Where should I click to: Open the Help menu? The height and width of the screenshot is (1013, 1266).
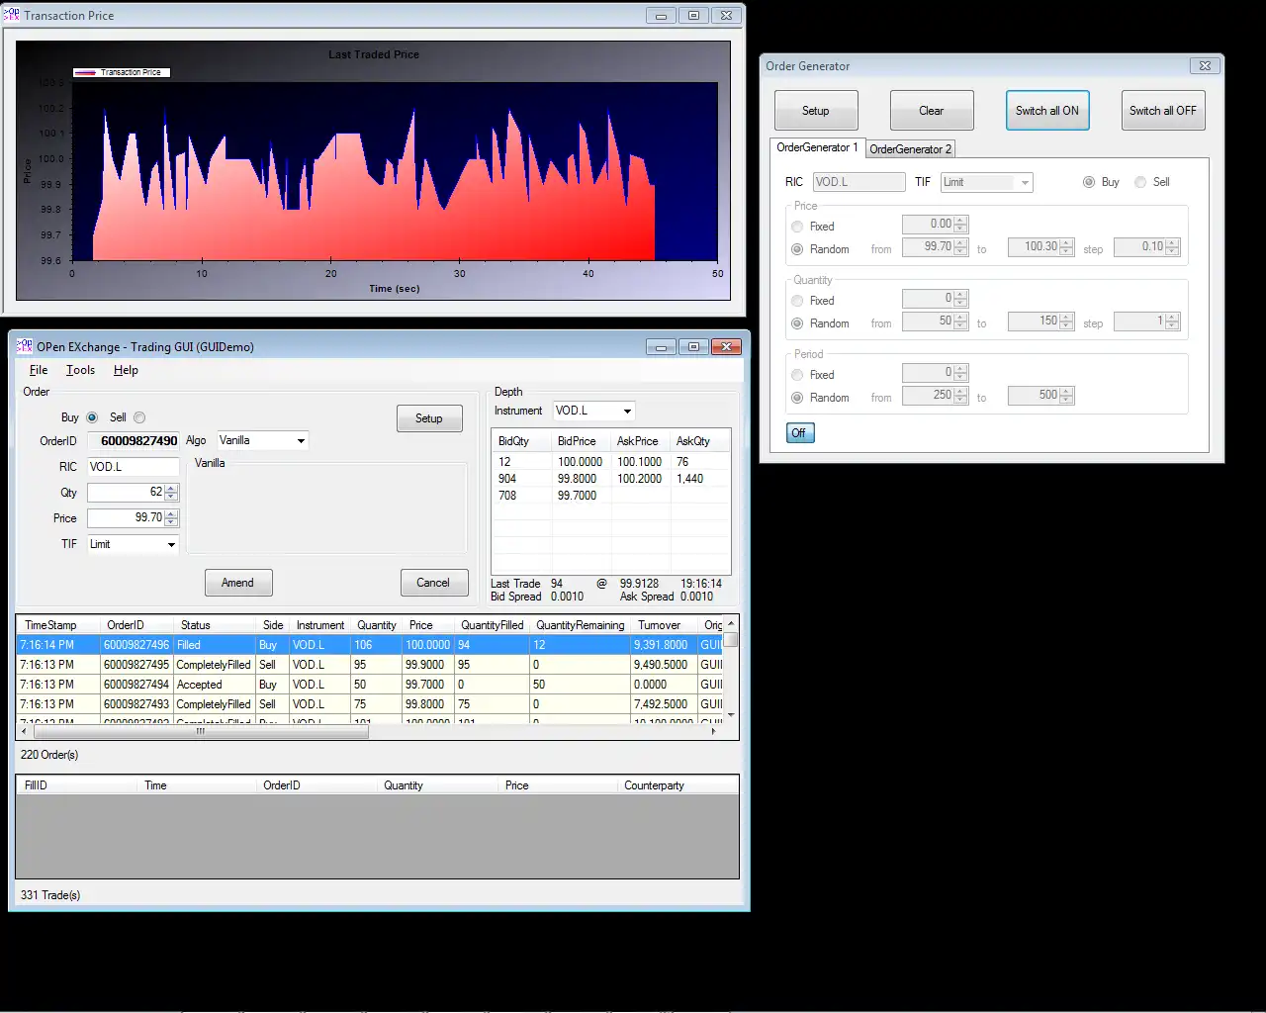pos(126,370)
